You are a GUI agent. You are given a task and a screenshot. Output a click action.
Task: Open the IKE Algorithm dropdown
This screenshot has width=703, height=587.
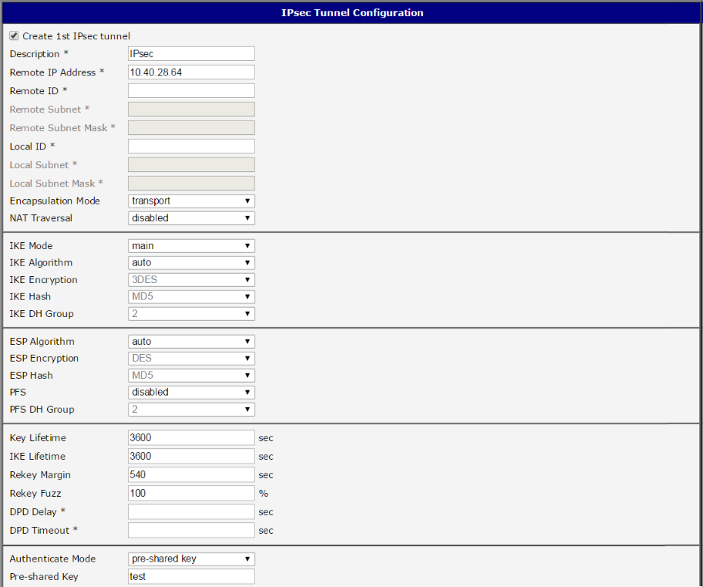tap(191, 263)
